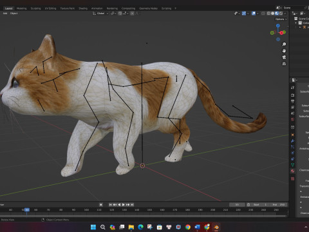This screenshot has height=232, width=309.
Task: Jump to start frame playback control
Action: coord(111,205)
